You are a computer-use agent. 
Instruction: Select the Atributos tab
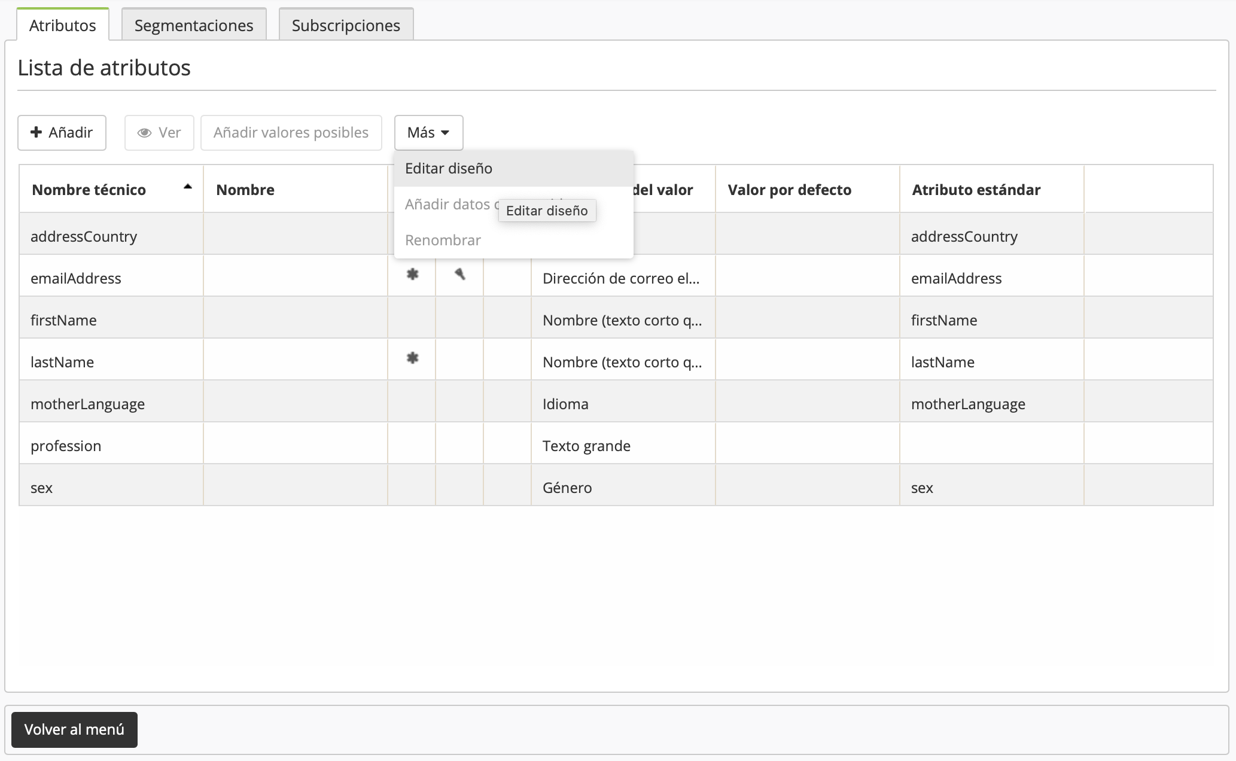coord(63,25)
